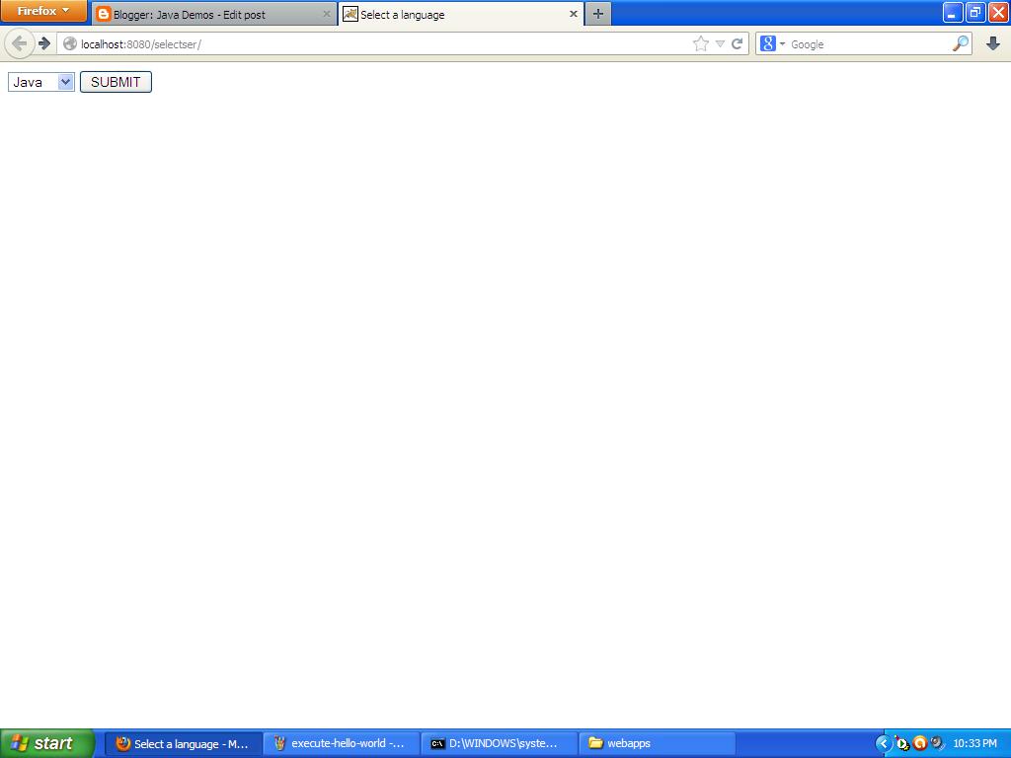Click the Blogger favicon on first tab
The width and height of the screenshot is (1011, 758).
(x=103, y=14)
